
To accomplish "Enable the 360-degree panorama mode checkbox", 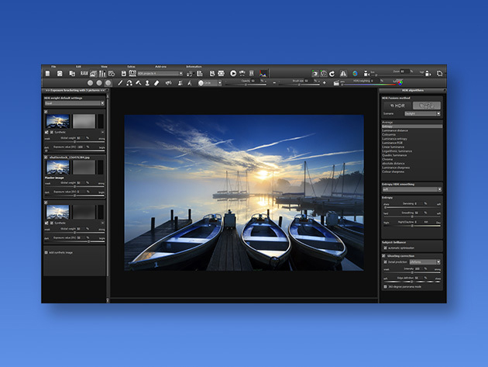I will pyautogui.click(x=385, y=286).
